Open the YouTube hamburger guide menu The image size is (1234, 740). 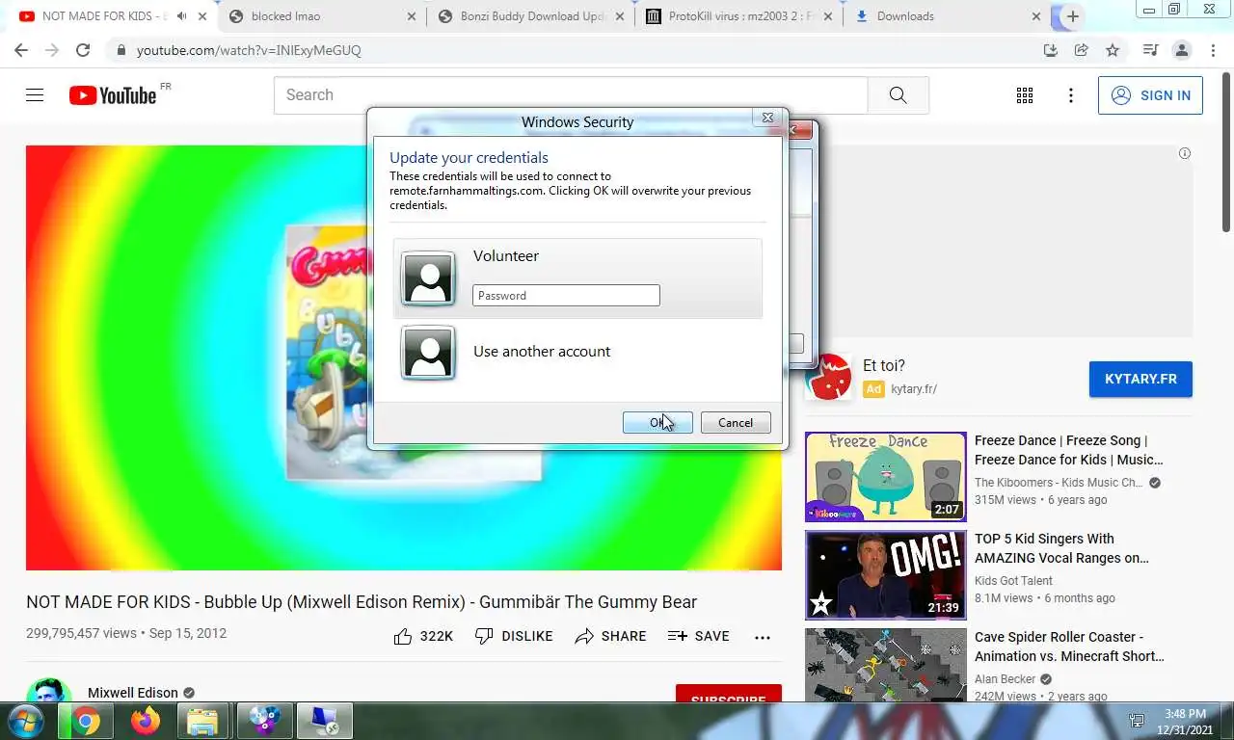click(35, 95)
